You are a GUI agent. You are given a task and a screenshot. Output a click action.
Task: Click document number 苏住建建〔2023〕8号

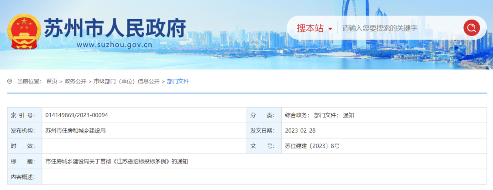pyautogui.click(x=312, y=146)
